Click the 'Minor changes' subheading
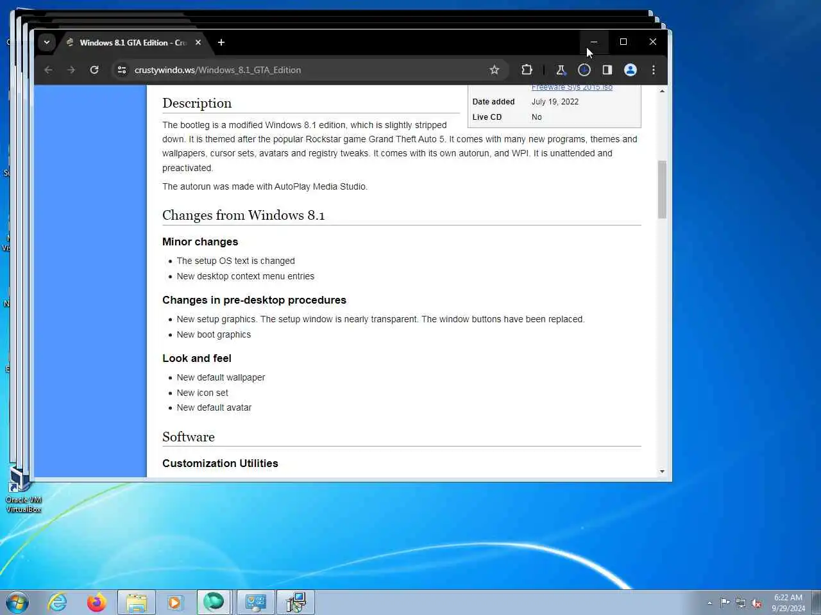 point(200,242)
